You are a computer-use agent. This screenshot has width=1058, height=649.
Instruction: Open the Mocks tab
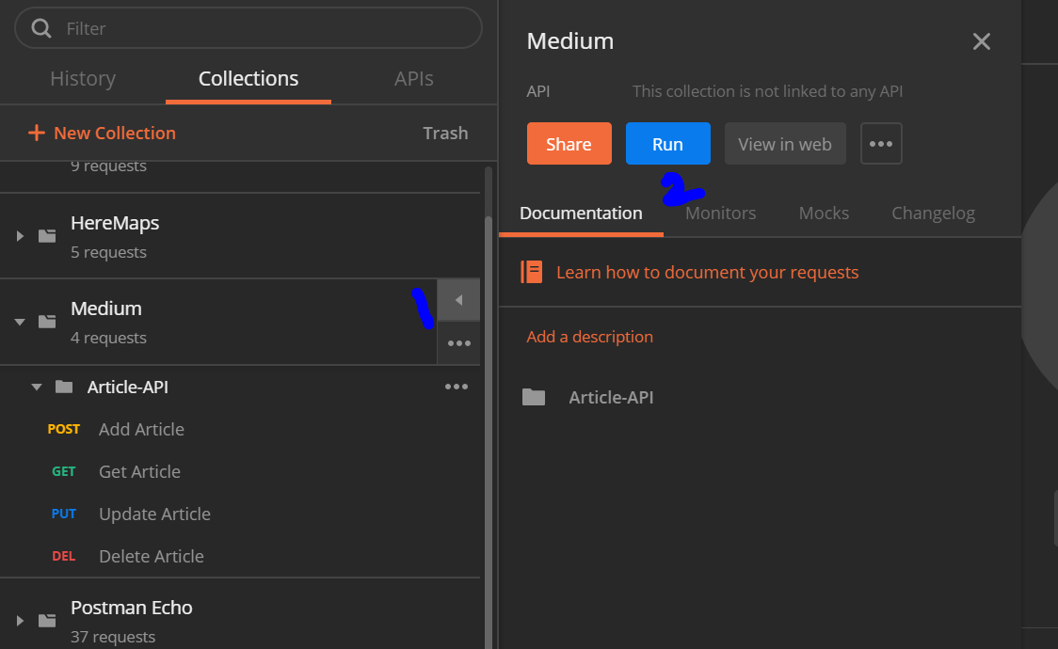pos(823,213)
